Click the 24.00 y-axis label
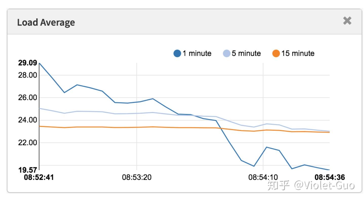Screen dimensions: 364x200 click(x=27, y=120)
